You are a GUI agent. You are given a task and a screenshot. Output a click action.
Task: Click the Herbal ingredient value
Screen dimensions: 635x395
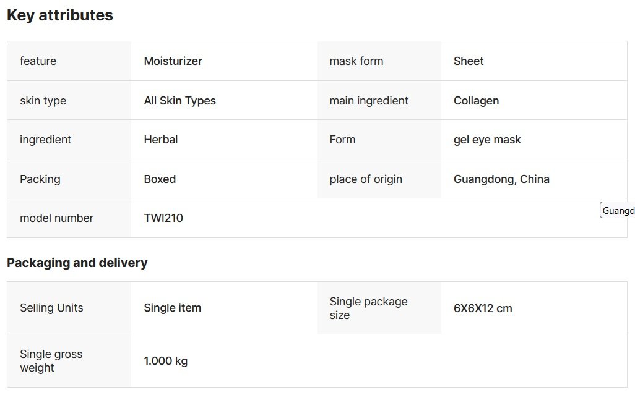[161, 140]
